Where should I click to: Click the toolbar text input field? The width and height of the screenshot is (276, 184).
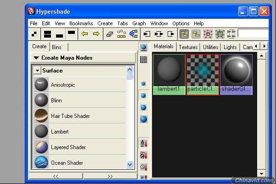[253, 33]
